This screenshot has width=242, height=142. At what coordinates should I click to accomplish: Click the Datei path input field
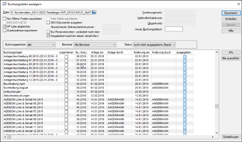50,12
